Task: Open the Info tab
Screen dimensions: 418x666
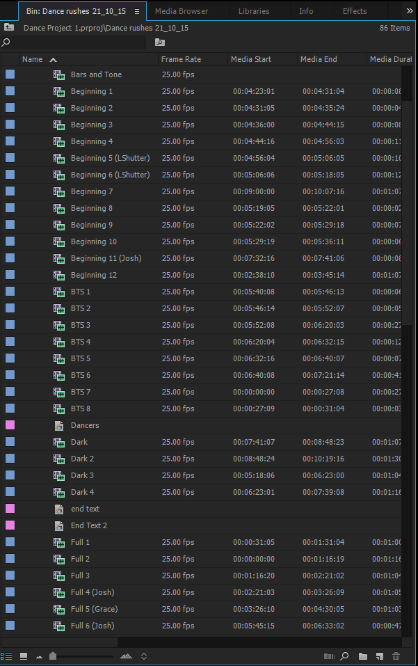Action: [x=306, y=11]
